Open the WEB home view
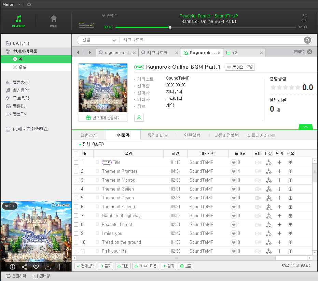The height and width of the screenshot is (281, 318). 54,21
